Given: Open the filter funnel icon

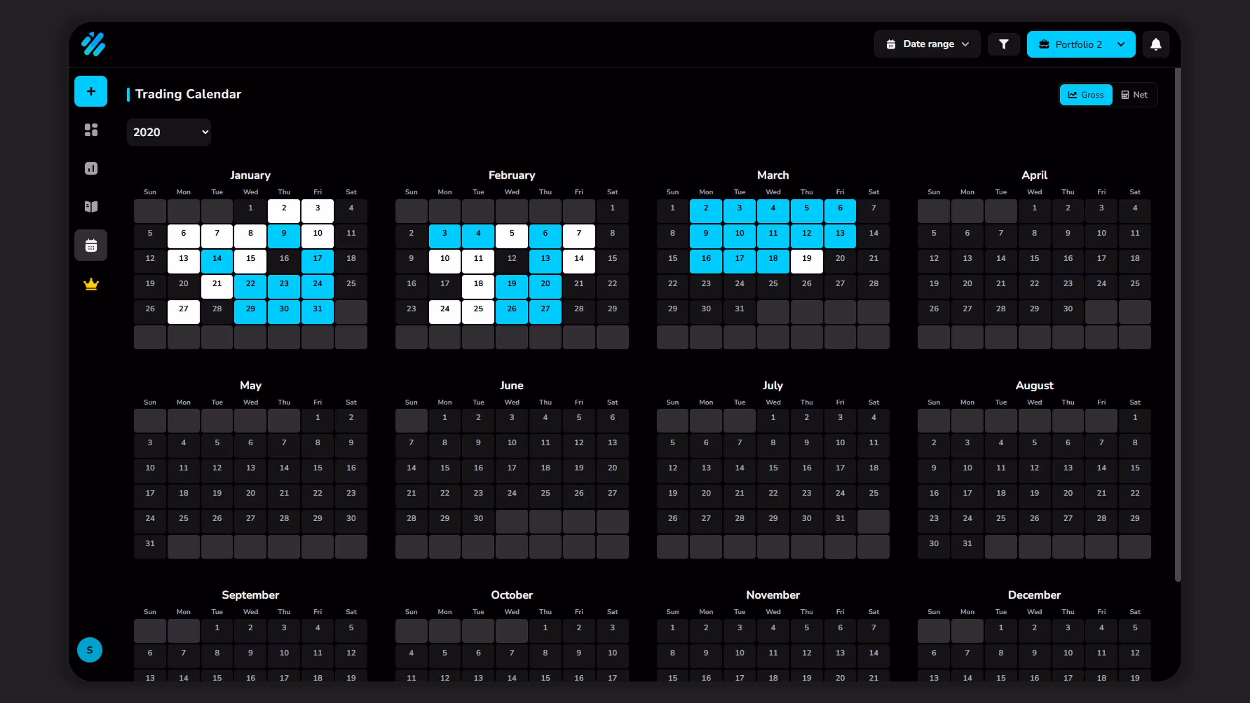Looking at the screenshot, I should pos(1004,44).
